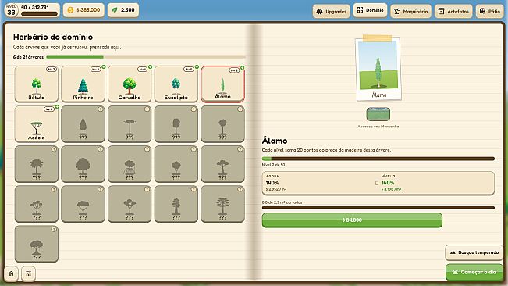Click the 'Herbário do domínio' heading
This screenshot has height=286, width=508.
click(53, 37)
